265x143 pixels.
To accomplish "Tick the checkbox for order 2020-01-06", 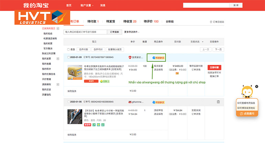I will 68,102.
